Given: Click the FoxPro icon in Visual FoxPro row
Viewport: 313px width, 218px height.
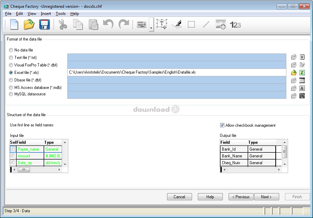Looking at the screenshot, I should (302, 65).
